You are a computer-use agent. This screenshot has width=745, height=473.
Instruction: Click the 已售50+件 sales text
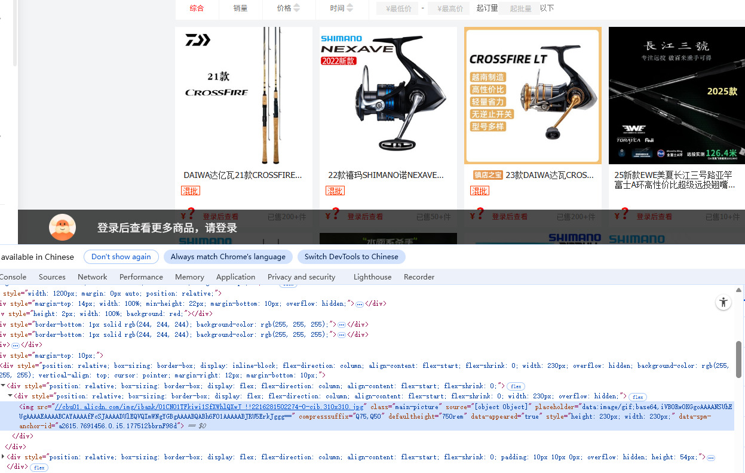pos(435,217)
